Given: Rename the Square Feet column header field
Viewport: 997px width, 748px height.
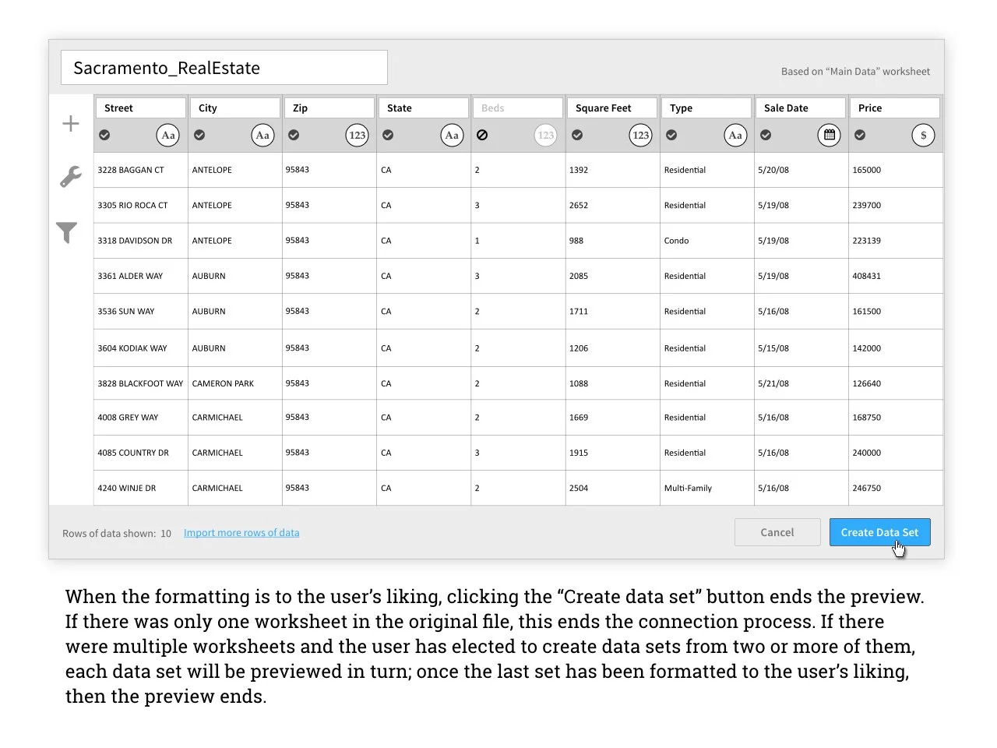Looking at the screenshot, I should point(612,108).
